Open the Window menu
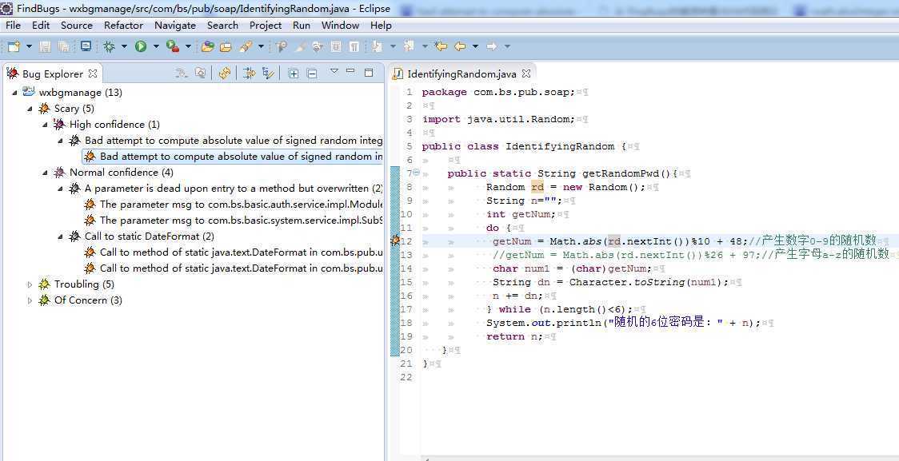Image resolution: width=899 pixels, height=461 pixels. point(340,26)
